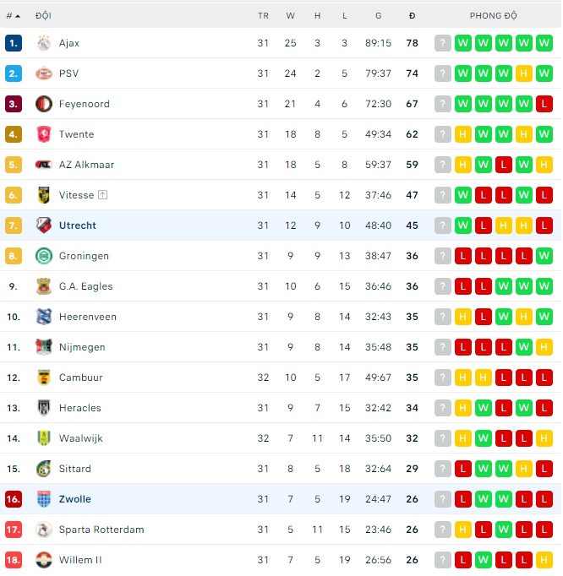563x576 pixels.
Task: Click the Willem II club logo
Action: tap(44, 560)
